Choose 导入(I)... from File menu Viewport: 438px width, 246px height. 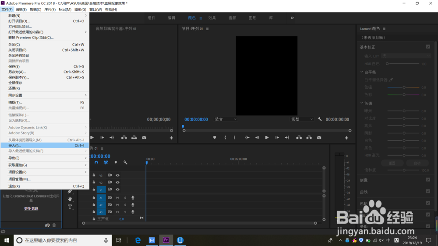click(45, 146)
